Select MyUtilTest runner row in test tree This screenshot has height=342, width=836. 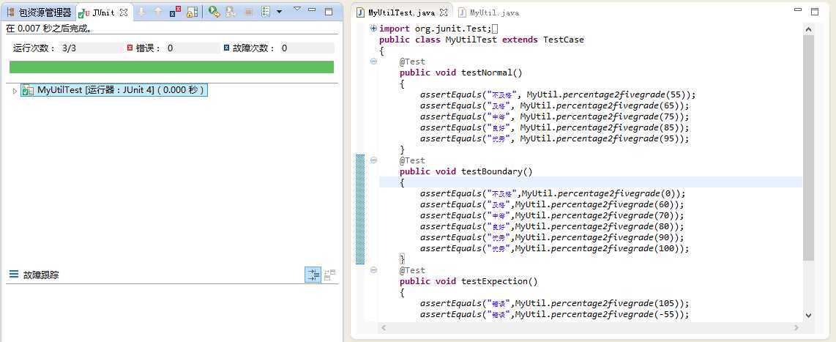point(114,90)
